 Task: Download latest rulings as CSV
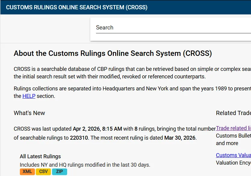pos(43,172)
